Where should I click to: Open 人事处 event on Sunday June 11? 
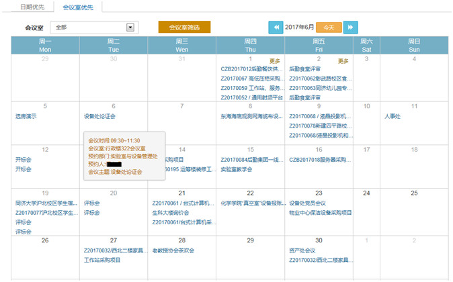393,116
